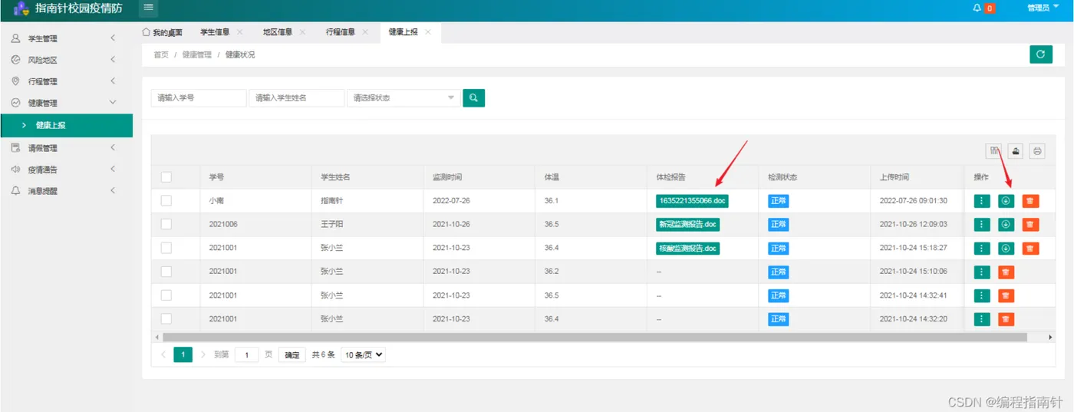Image resolution: width=1074 pixels, height=412 pixels.
Task: Delete the row uploaded 15:18:27
Action: tap(1030, 249)
